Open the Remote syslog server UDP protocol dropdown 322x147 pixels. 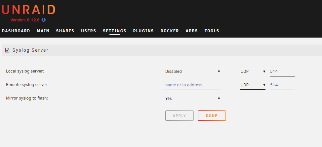point(253,85)
